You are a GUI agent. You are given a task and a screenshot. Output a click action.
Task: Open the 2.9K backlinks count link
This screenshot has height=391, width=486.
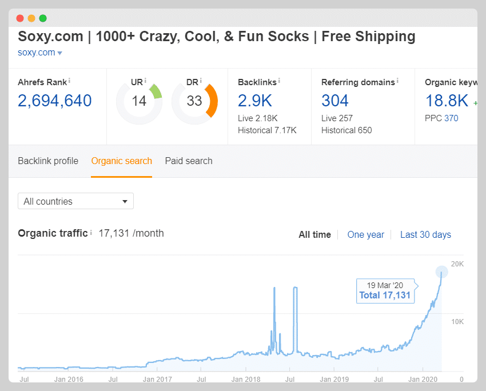tap(255, 101)
